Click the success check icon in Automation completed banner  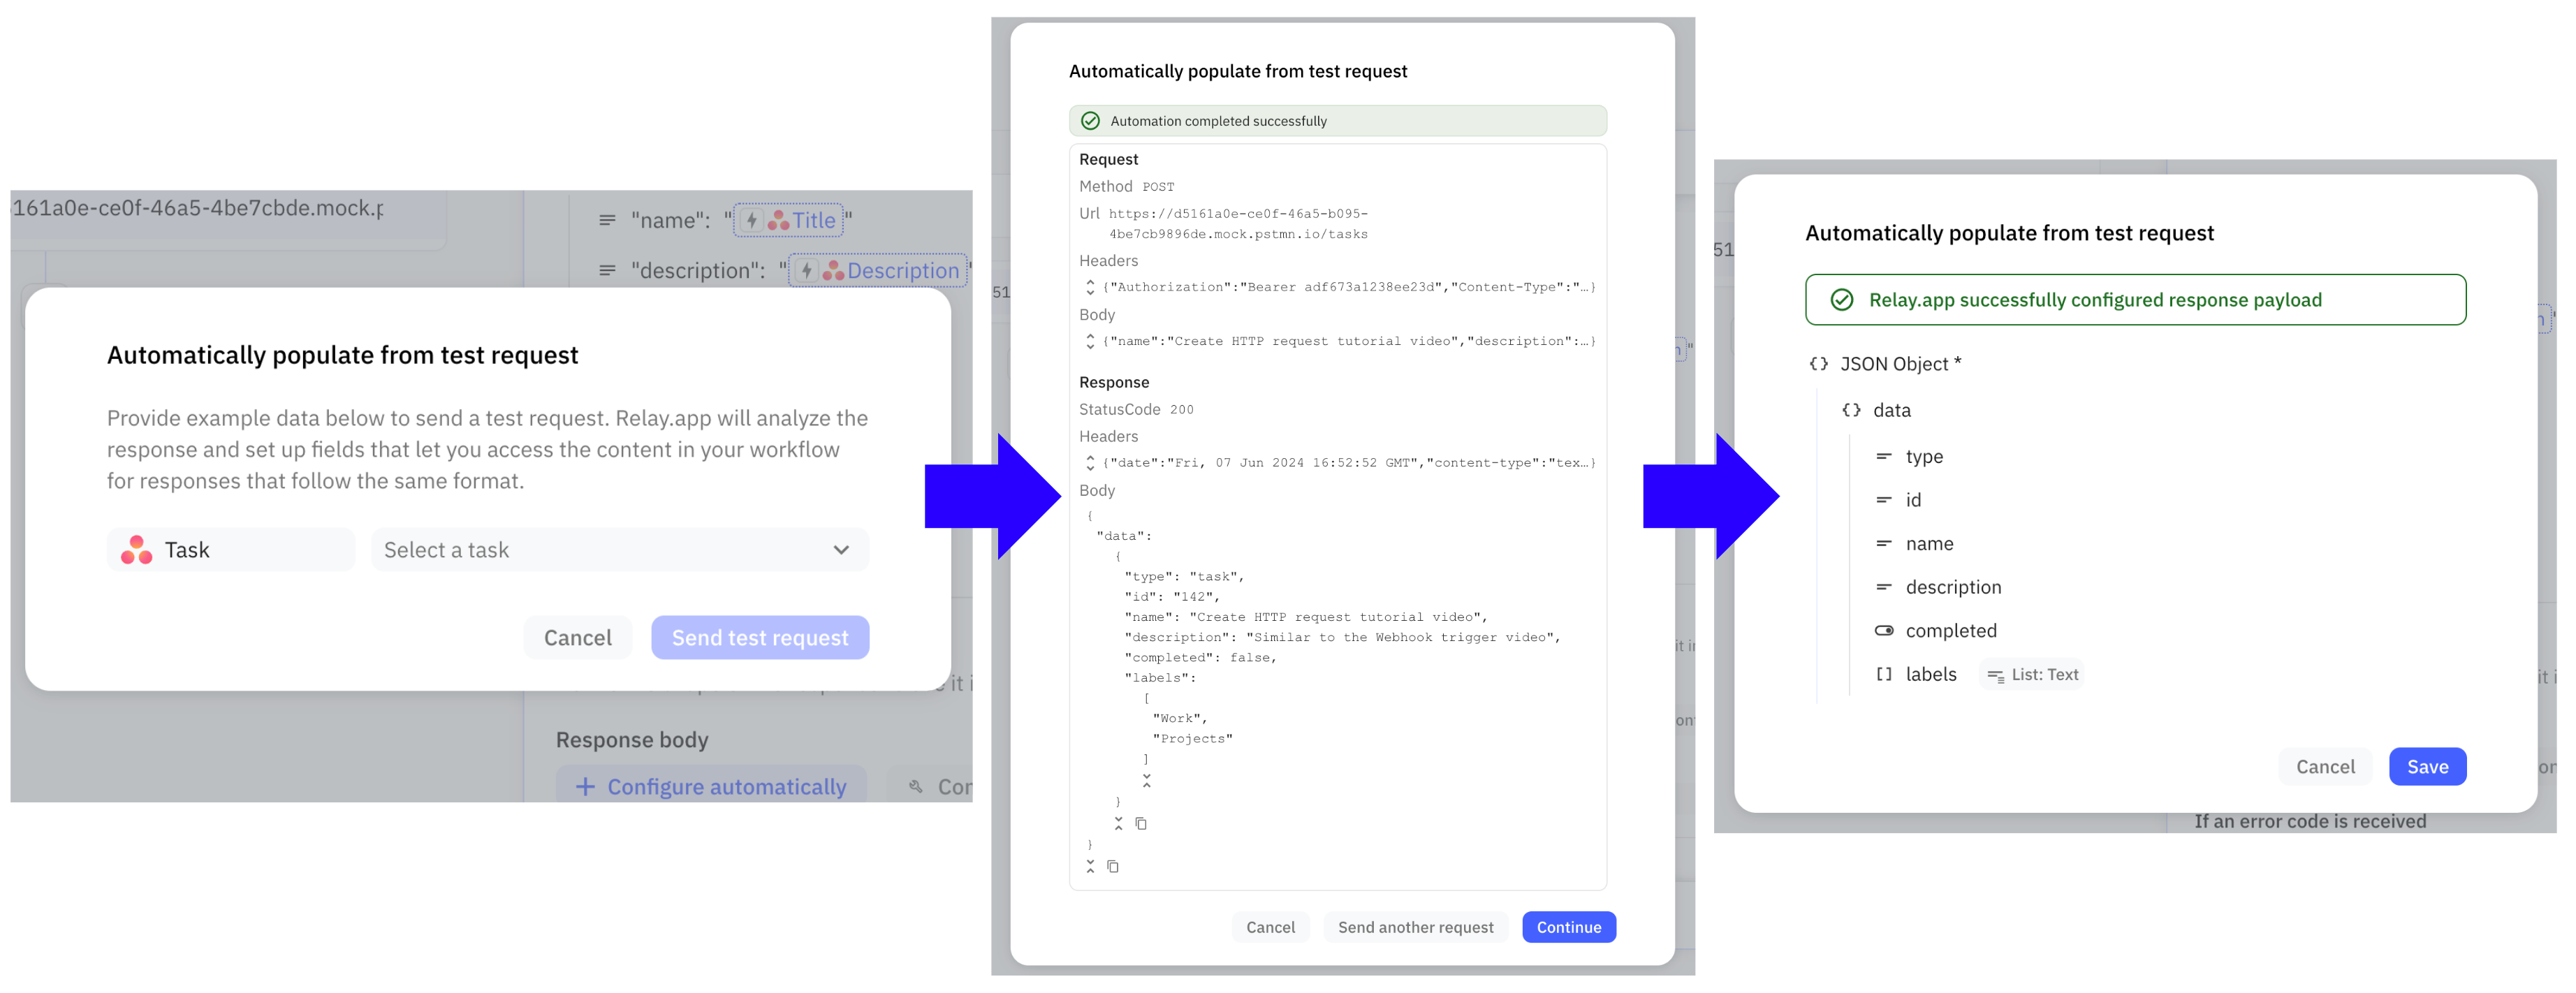pos(1091,121)
